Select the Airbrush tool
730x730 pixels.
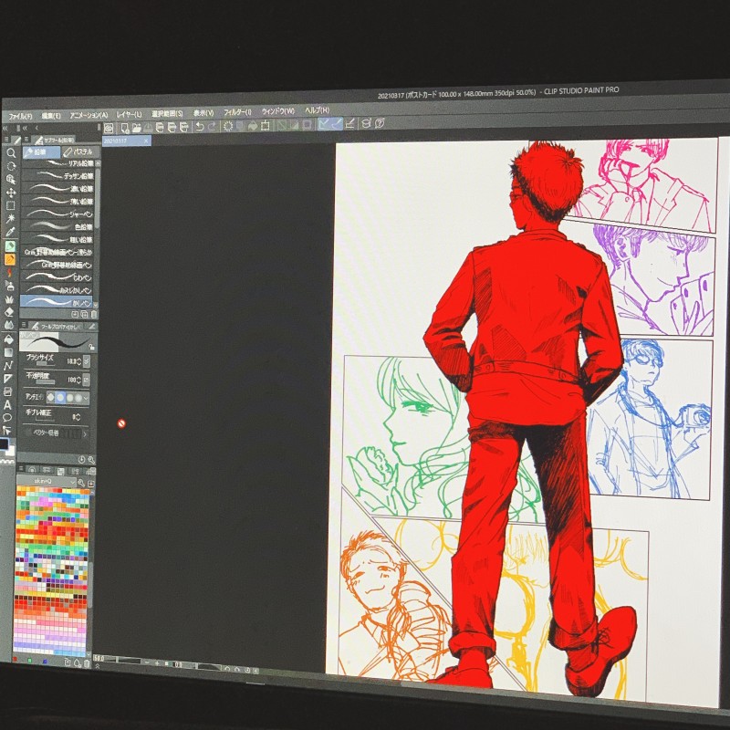pyautogui.click(x=10, y=286)
